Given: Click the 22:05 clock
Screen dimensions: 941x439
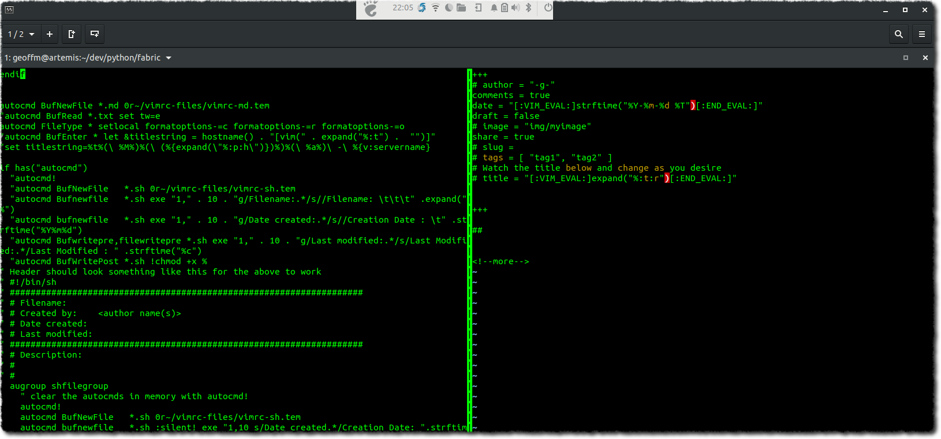Looking at the screenshot, I should (x=403, y=7).
